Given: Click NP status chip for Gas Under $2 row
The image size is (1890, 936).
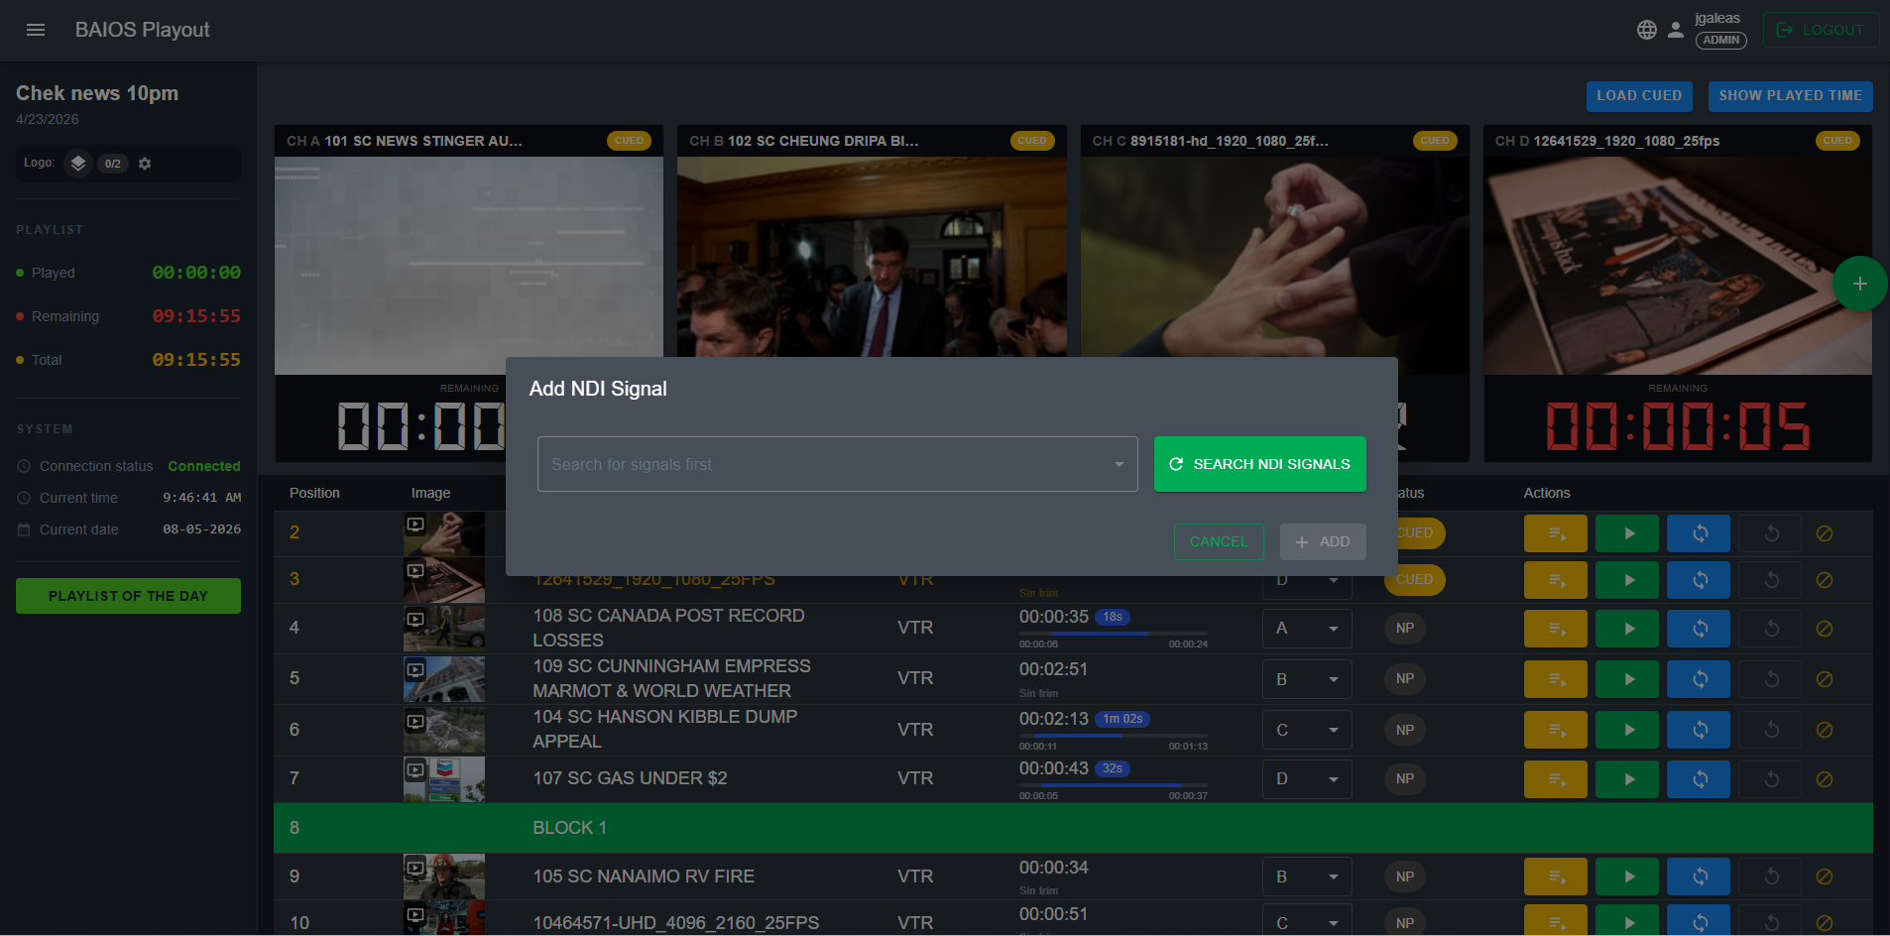Looking at the screenshot, I should pyautogui.click(x=1405, y=779).
